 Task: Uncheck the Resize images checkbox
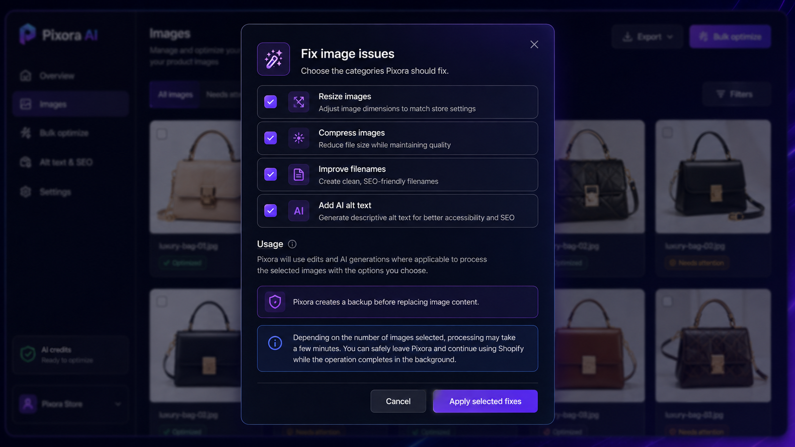pos(270,102)
